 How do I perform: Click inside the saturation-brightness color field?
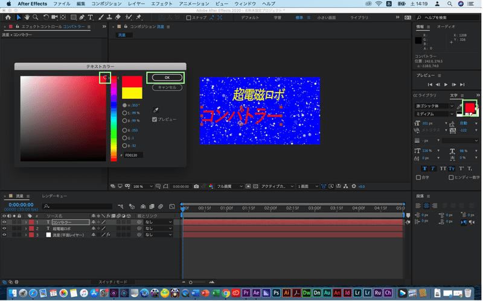[63, 119]
